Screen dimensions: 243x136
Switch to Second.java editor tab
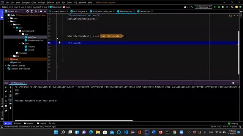[145, 11]
